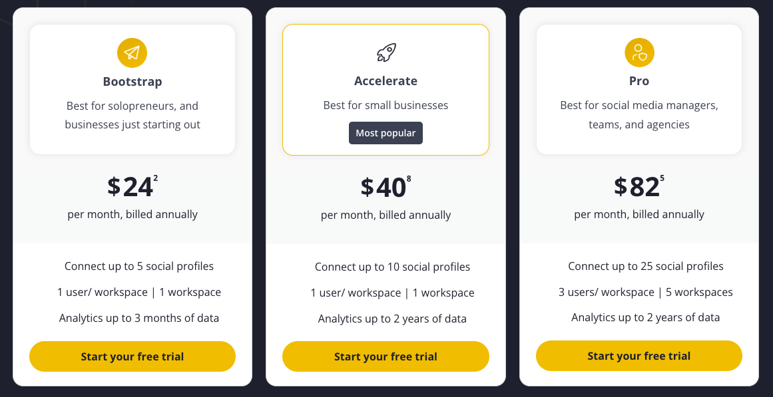Select the Accelerate plan title
773x397 pixels.
pos(386,81)
